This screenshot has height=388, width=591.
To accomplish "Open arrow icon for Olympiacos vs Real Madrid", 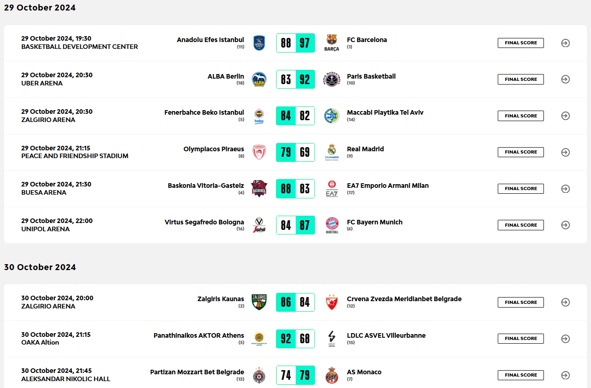I will tap(565, 152).
